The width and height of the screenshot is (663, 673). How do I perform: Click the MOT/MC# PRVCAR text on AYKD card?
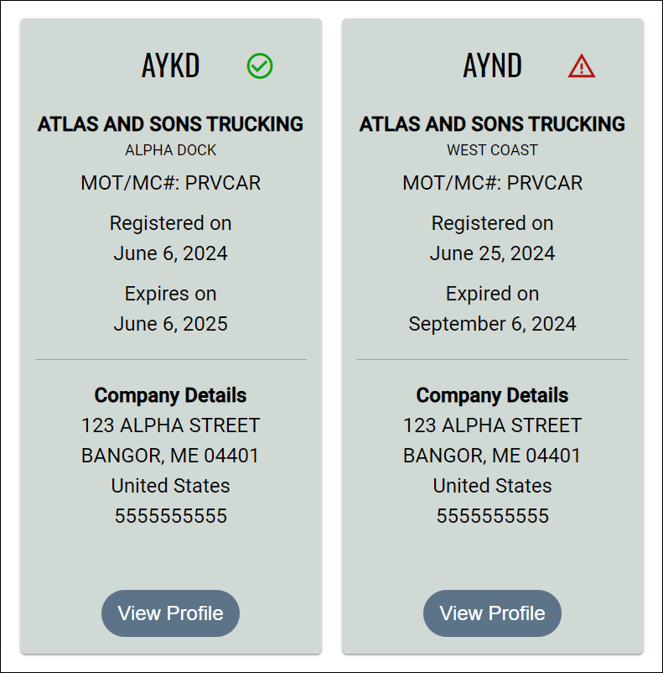(x=171, y=183)
